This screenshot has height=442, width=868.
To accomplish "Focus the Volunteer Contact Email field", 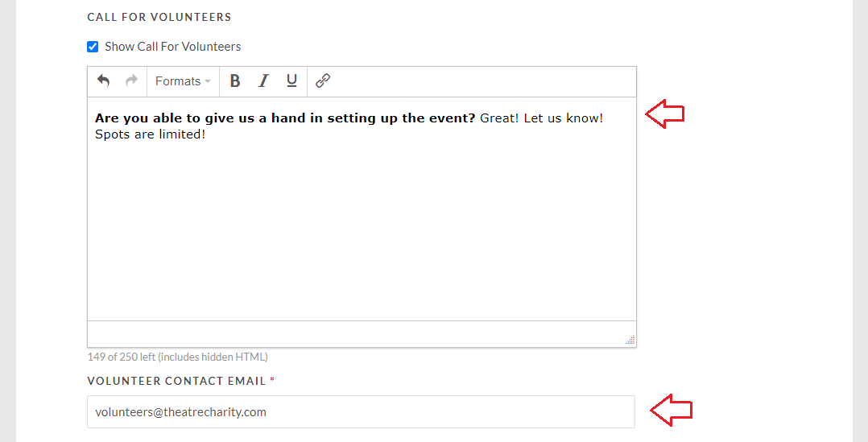I will point(361,411).
